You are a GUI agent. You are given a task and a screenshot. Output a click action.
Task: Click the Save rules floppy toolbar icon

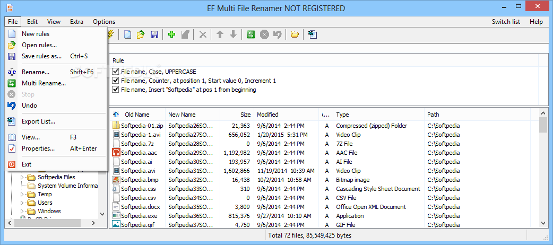pyautogui.click(x=154, y=34)
